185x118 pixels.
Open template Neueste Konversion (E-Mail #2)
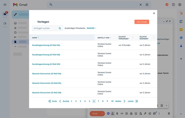coord(47,93)
